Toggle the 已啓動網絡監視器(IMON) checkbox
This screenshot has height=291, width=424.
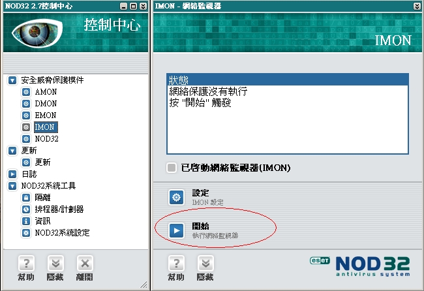pyautogui.click(x=172, y=168)
